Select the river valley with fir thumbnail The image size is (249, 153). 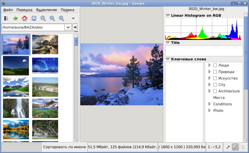pyautogui.click(x=45, y=87)
